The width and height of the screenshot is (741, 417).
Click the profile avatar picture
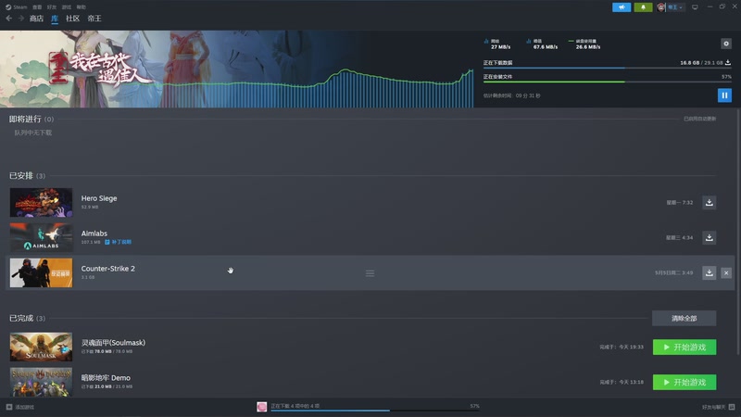pos(660,7)
